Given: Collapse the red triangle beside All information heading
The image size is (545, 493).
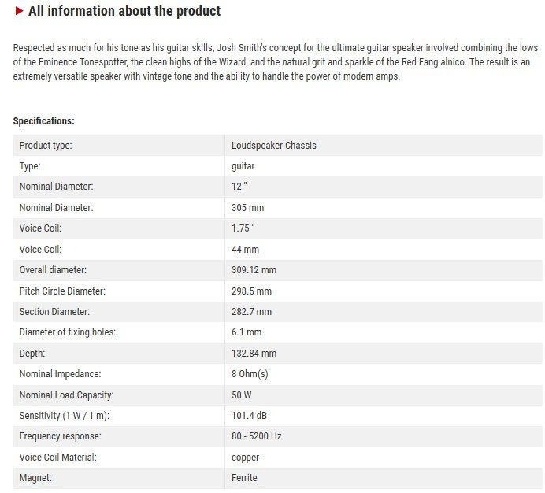Looking at the screenshot, I should [x=20, y=11].
